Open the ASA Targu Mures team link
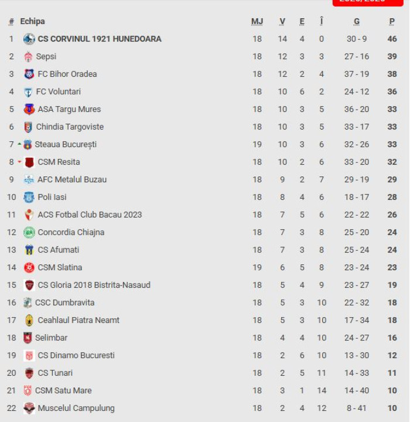The height and width of the screenshot is (422, 410). (x=69, y=110)
